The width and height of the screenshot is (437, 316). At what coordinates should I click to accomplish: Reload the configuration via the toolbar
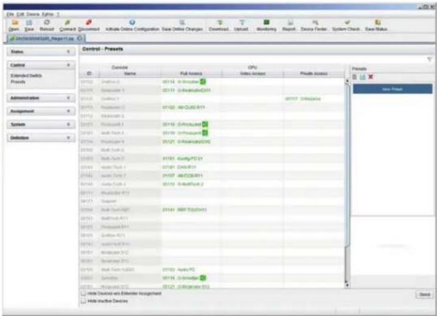click(46, 25)
